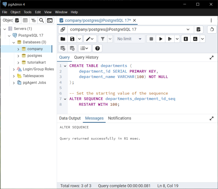Switch to the Query History tab
This screenshot has height=189, width=218.
coord(86,57)
